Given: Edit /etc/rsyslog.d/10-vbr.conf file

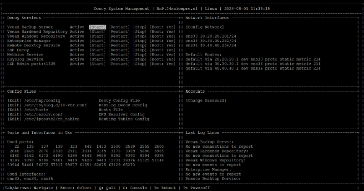Looking at the screenshot, I should tap(15, 105).
